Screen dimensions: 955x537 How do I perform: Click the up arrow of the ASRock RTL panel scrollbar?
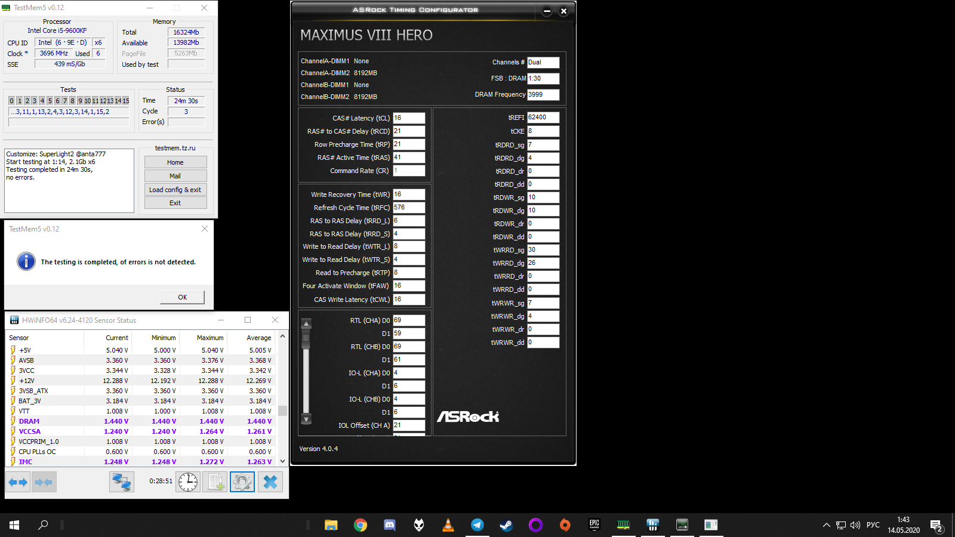pos(306,324)
